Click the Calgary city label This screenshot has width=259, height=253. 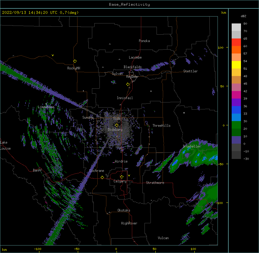120,181
